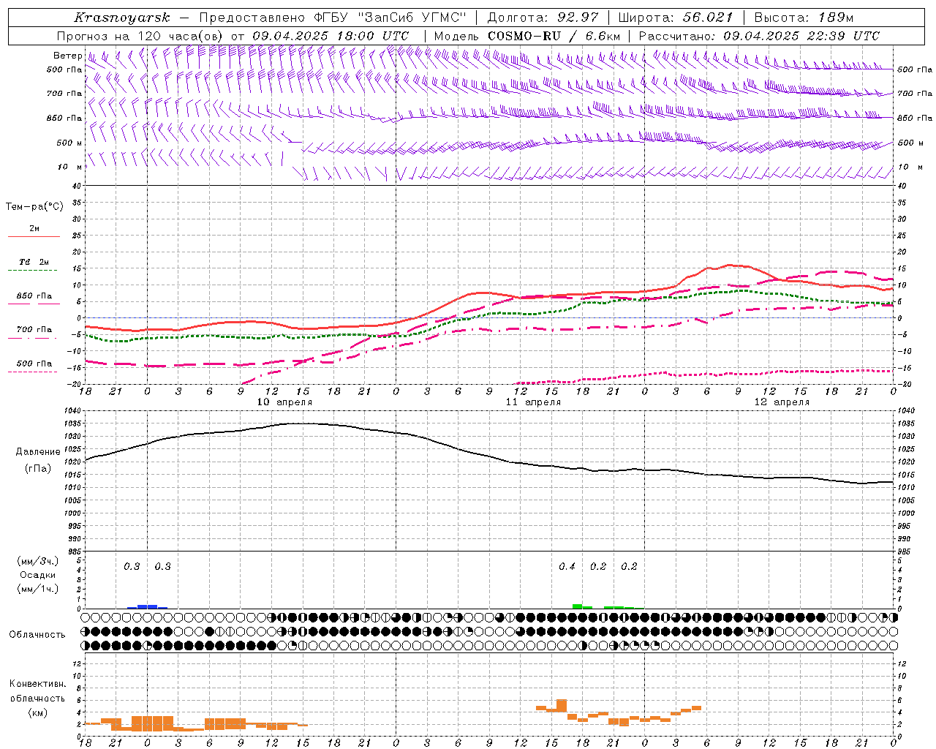Click the 'Тем-ра(°C)' temperature label
The width and height of the screenshot is (936, 749).
(x=34, y=207)
